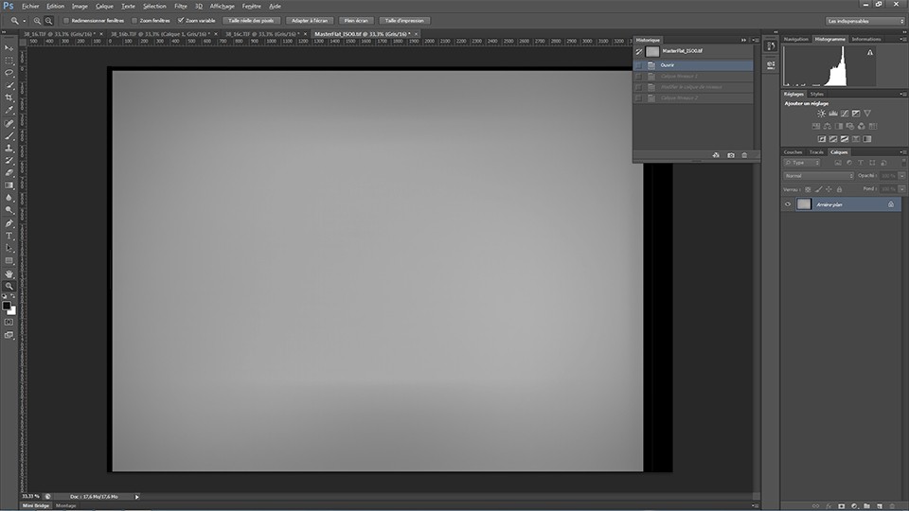This screenshot has height=511, width=909.
Task: Open Opacité slider dropdown arrow
Action: tap(901, 176)
